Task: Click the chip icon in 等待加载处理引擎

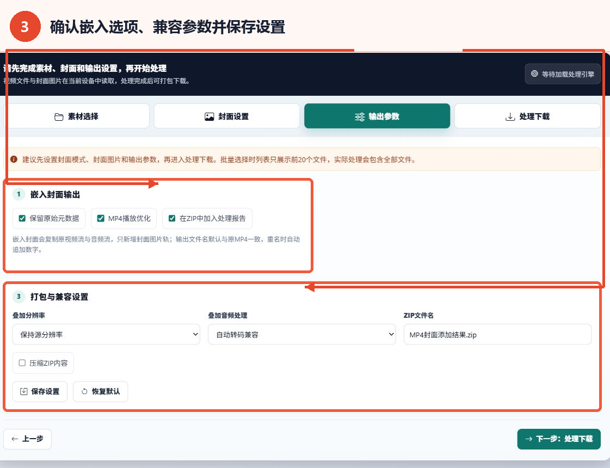Action: pos(534,73)
